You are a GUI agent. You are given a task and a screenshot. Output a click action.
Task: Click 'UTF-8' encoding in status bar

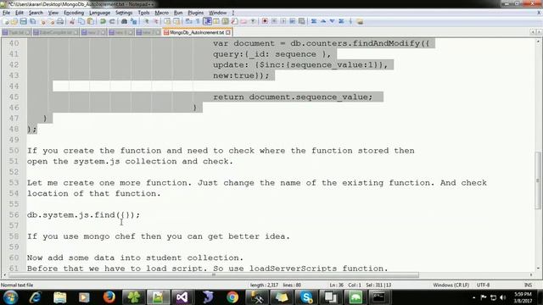tap(483, 285)
